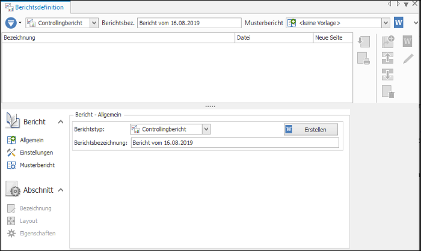Click the Bezeichnung pencil page icon under Abschnitt
Image resolution: width=421 pixels, height=251 pixels.
(11, 208)
